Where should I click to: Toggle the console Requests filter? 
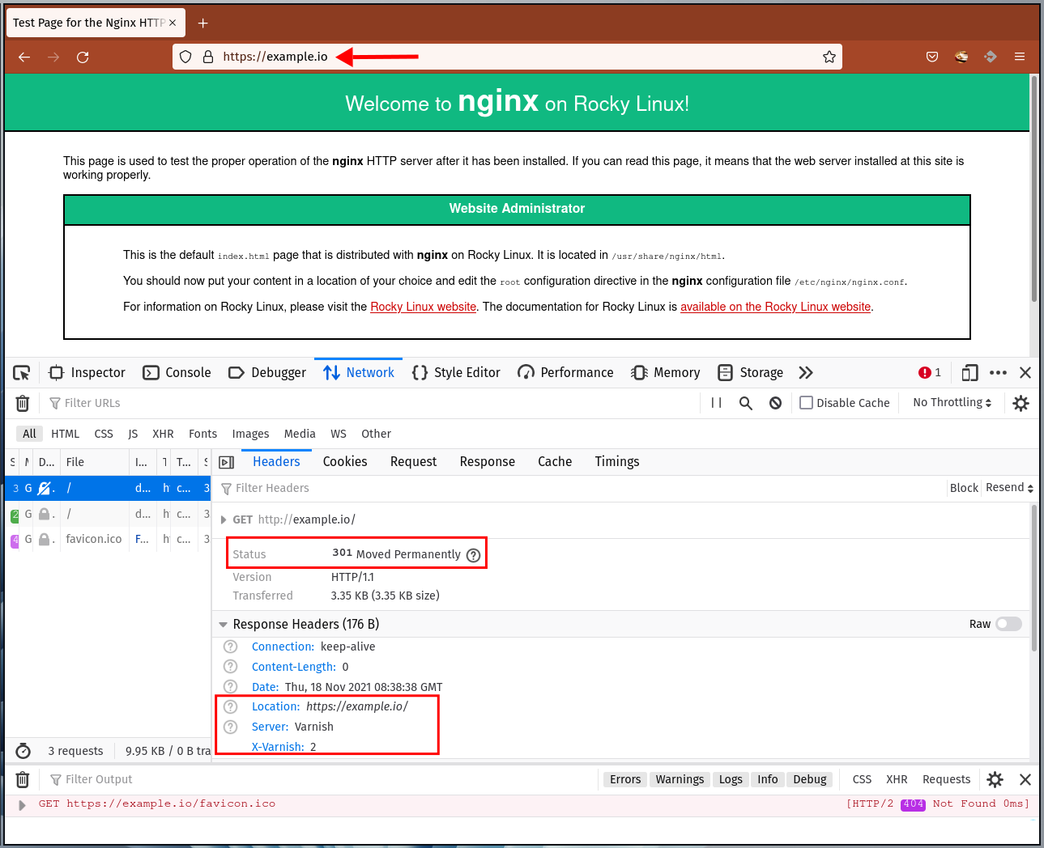[x=946, y=779]
